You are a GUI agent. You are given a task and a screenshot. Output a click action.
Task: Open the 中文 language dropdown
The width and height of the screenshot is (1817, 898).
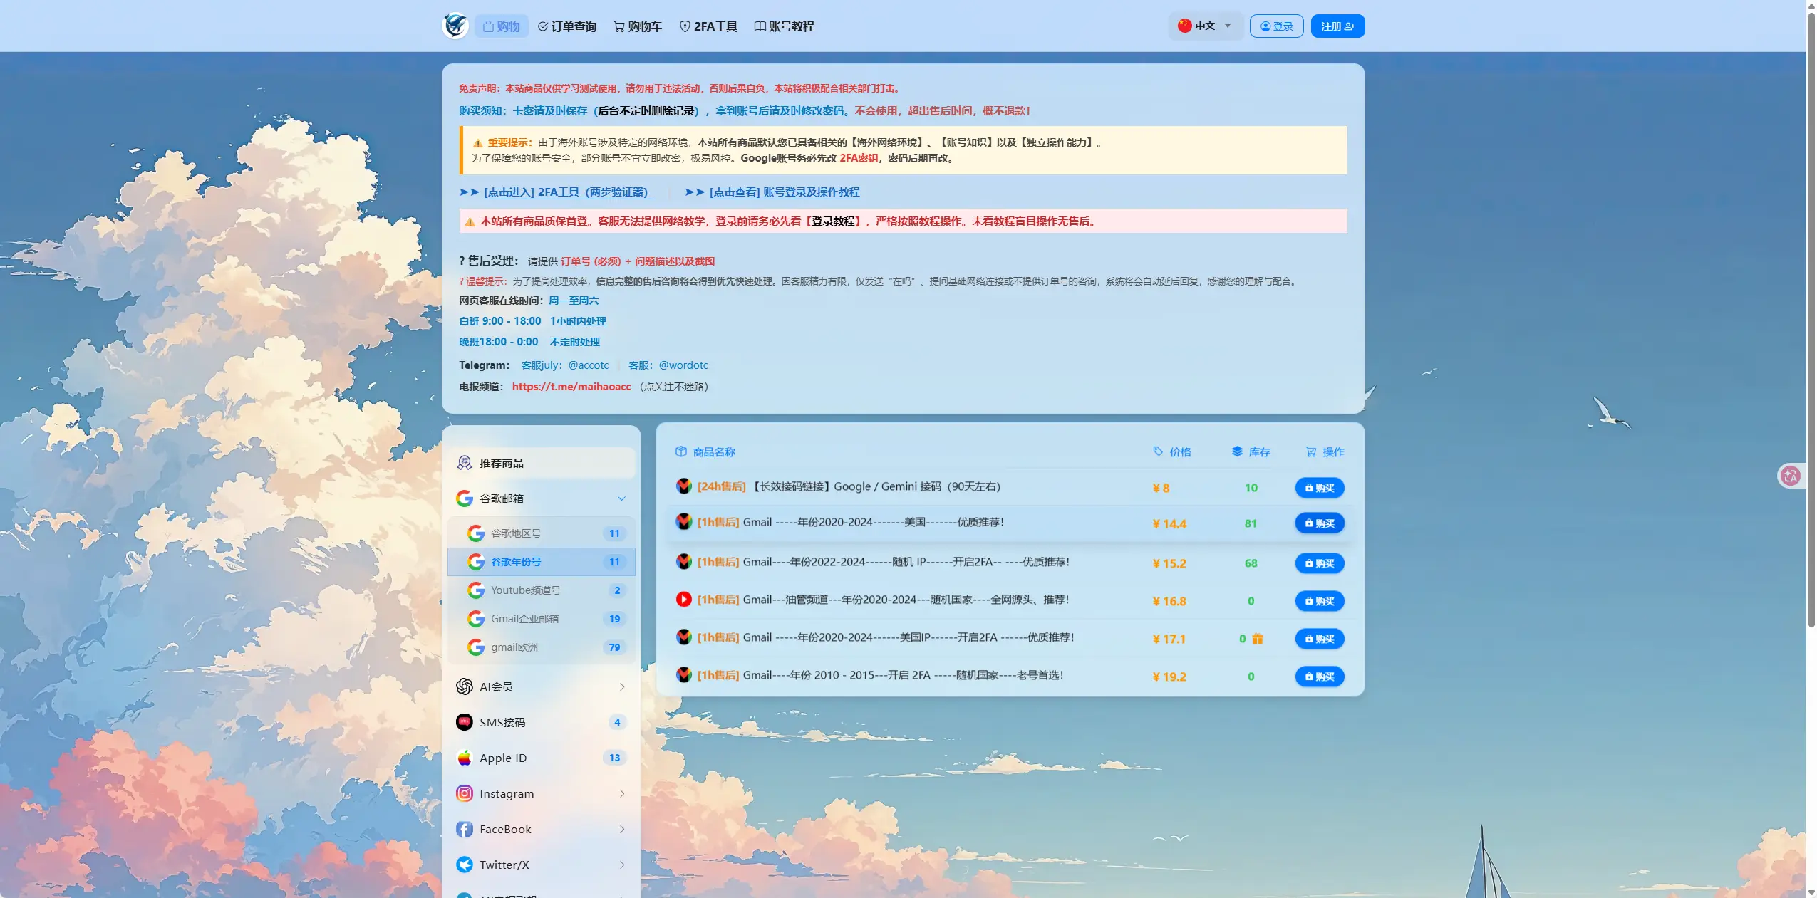pos(1205,26)
